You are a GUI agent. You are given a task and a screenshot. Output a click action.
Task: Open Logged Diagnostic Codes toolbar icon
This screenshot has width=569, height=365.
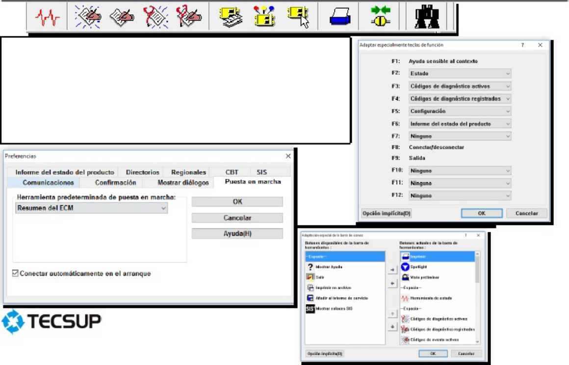(122, 17)
